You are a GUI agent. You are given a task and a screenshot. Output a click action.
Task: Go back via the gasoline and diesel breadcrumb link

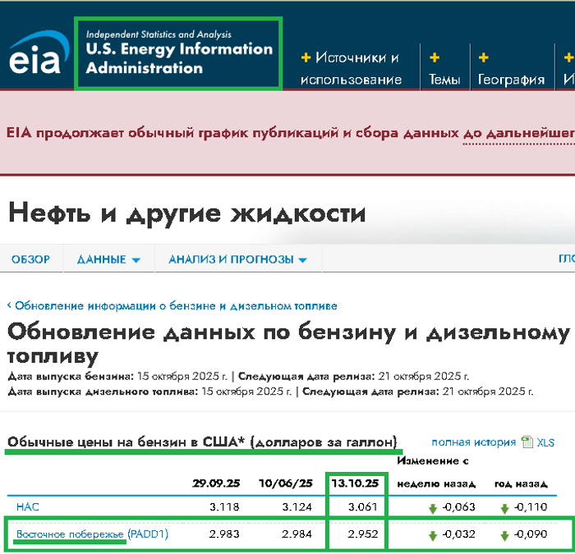[x=175, y=305]
